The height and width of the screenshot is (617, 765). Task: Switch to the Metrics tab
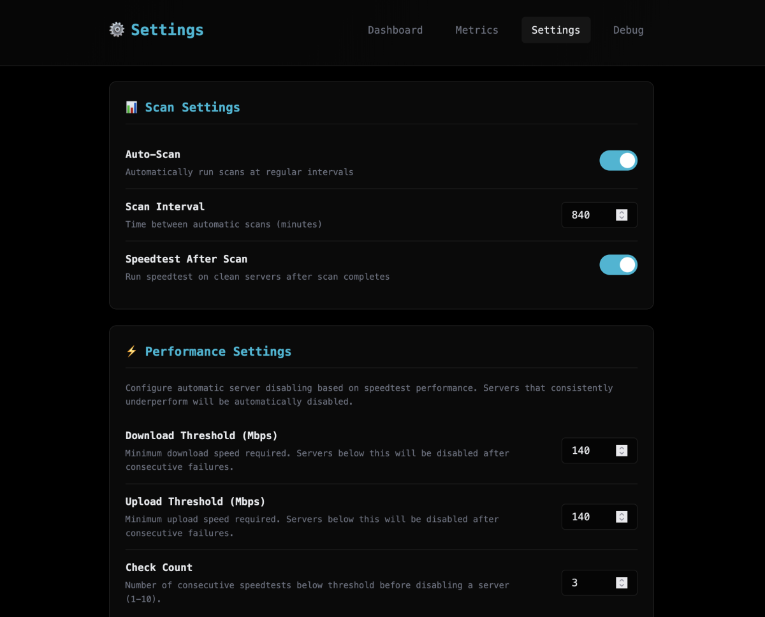point(477,30)
